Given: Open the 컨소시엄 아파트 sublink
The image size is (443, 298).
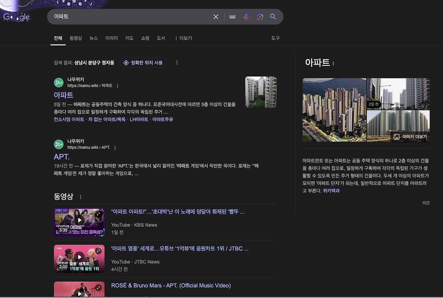Looking at the screenshot, I should 69,119.
